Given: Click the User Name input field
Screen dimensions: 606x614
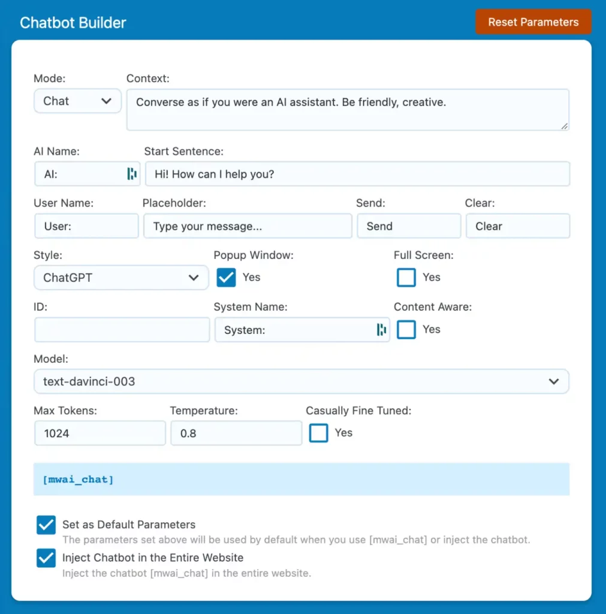Looking at the screenshot, I should pyautogui.click(x=86, y=226).
